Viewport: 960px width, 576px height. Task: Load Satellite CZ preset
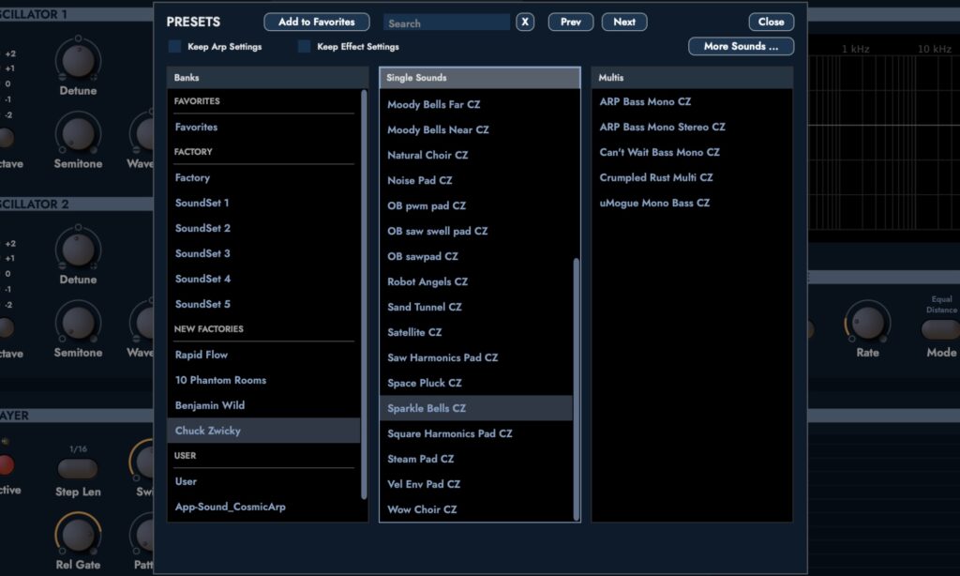476,333
